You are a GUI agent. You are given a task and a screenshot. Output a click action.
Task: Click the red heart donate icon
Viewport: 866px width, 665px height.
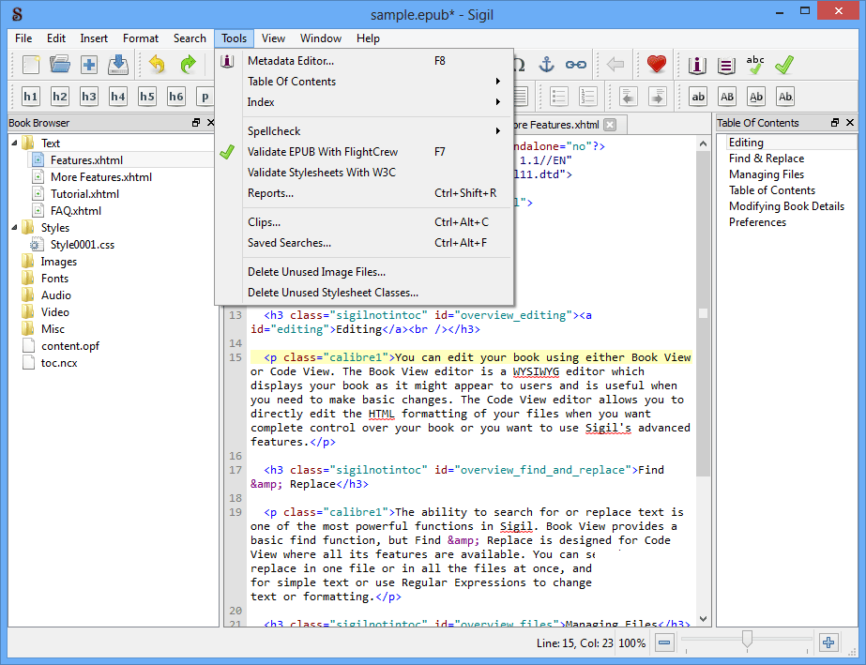click(x=657, y=65)
